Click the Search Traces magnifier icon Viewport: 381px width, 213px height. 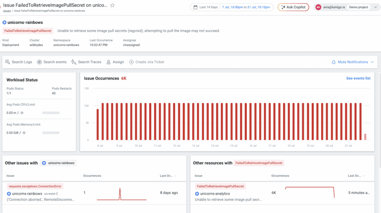tap(74, 62)
